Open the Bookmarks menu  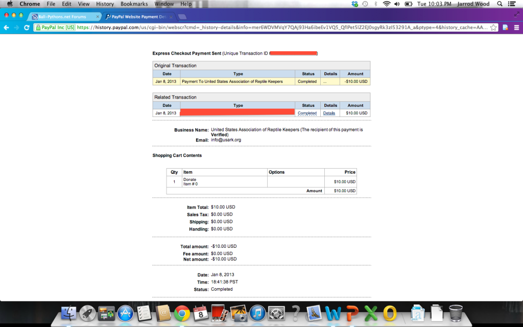click(x=134, y=4)
